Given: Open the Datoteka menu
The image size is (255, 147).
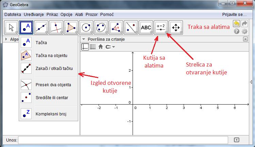Looking at the screenshot, I should 13,15.
